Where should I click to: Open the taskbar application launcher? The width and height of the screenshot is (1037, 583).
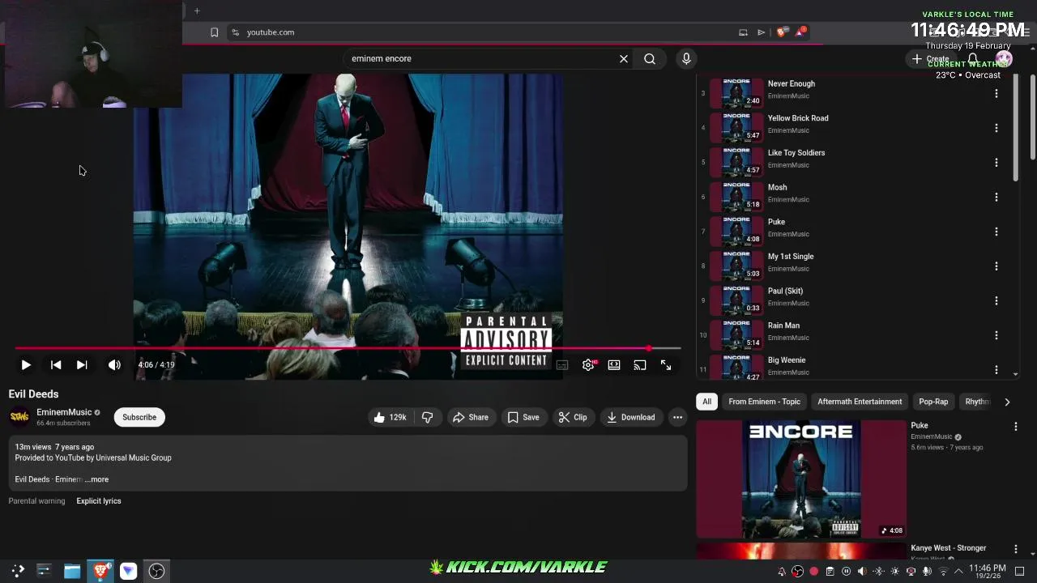[18, 571]
